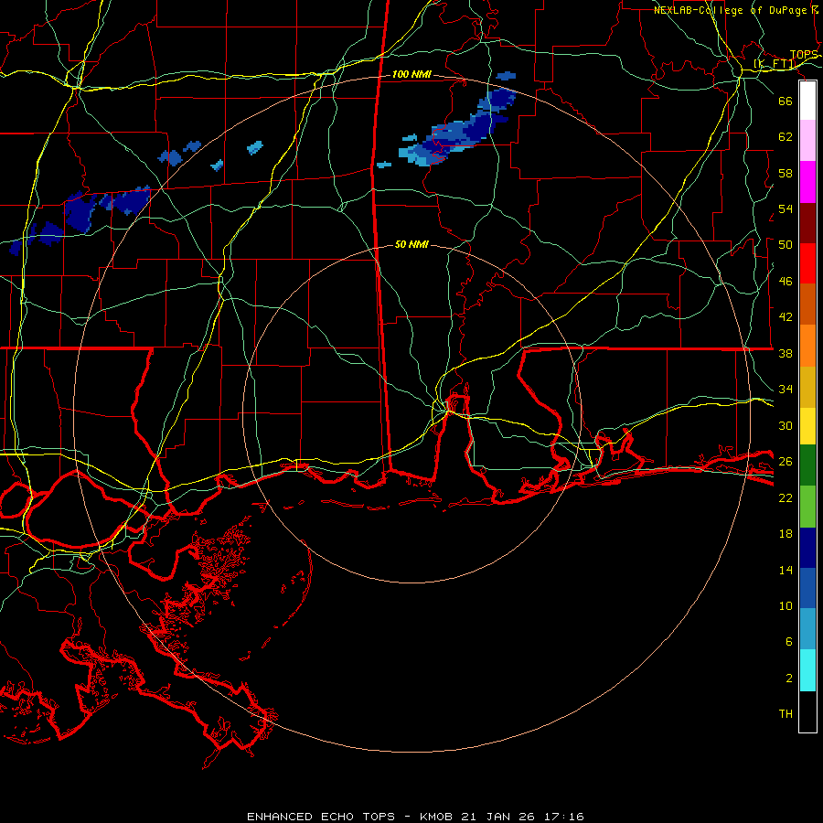The height and width of the screenshot is (823, 823).
Task: Click the legend value '10'
Action: [x=786, y=605]
